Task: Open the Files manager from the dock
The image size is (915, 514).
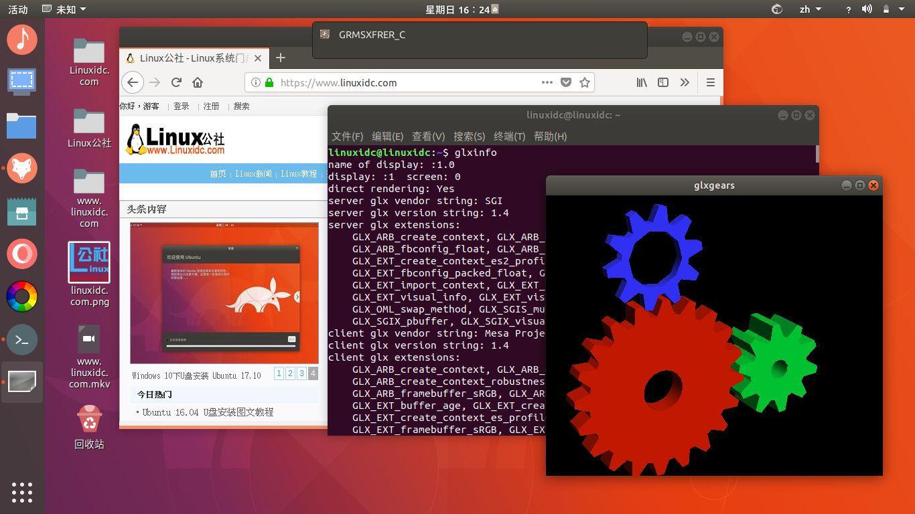Action: pos(22,125)
